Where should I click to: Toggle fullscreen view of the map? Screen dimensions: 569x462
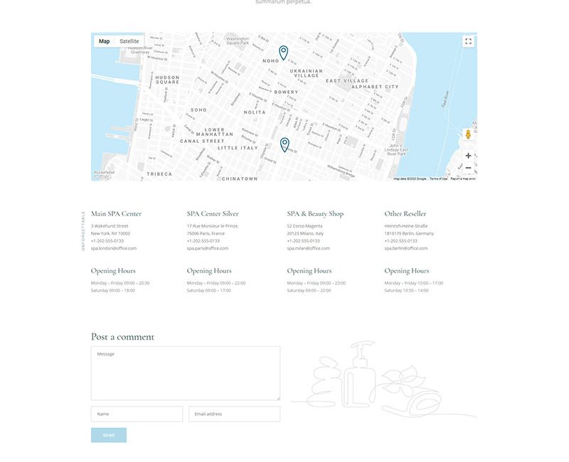coord(468,41)
